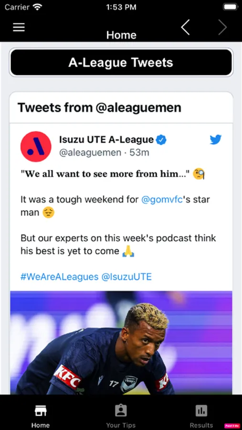The image size is (242, 430).
Task: Tap the back arrow chevron
Action: pyautogui.click(x=185, y=27)
